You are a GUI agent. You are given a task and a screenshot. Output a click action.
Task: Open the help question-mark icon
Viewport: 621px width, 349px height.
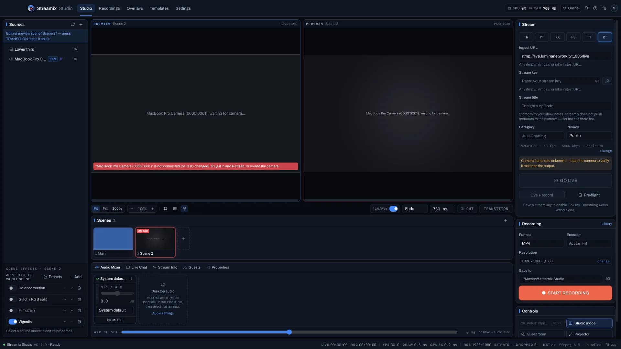point(595,8)
